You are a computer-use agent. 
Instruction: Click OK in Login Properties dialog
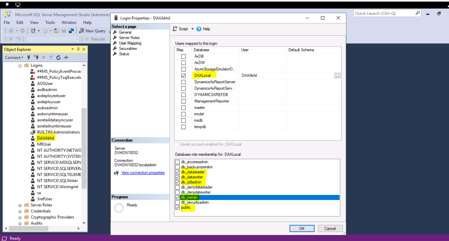pyautogui.click(x=302, y=228)
